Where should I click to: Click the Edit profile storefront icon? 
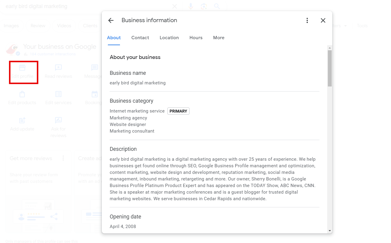point(22,68)
